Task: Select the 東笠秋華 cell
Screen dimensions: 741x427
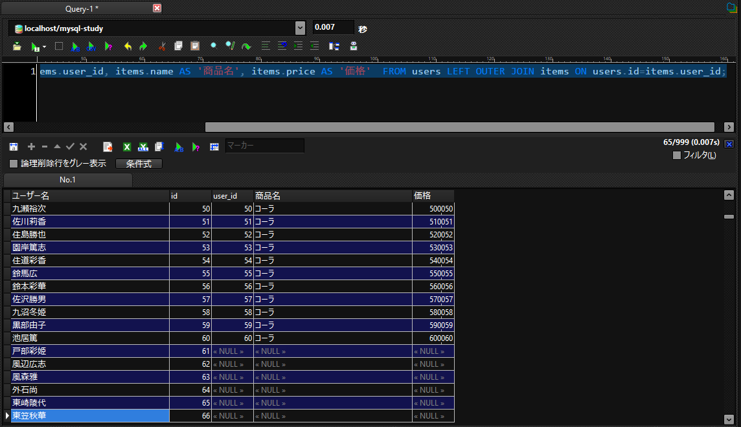Action: point(90,415)
